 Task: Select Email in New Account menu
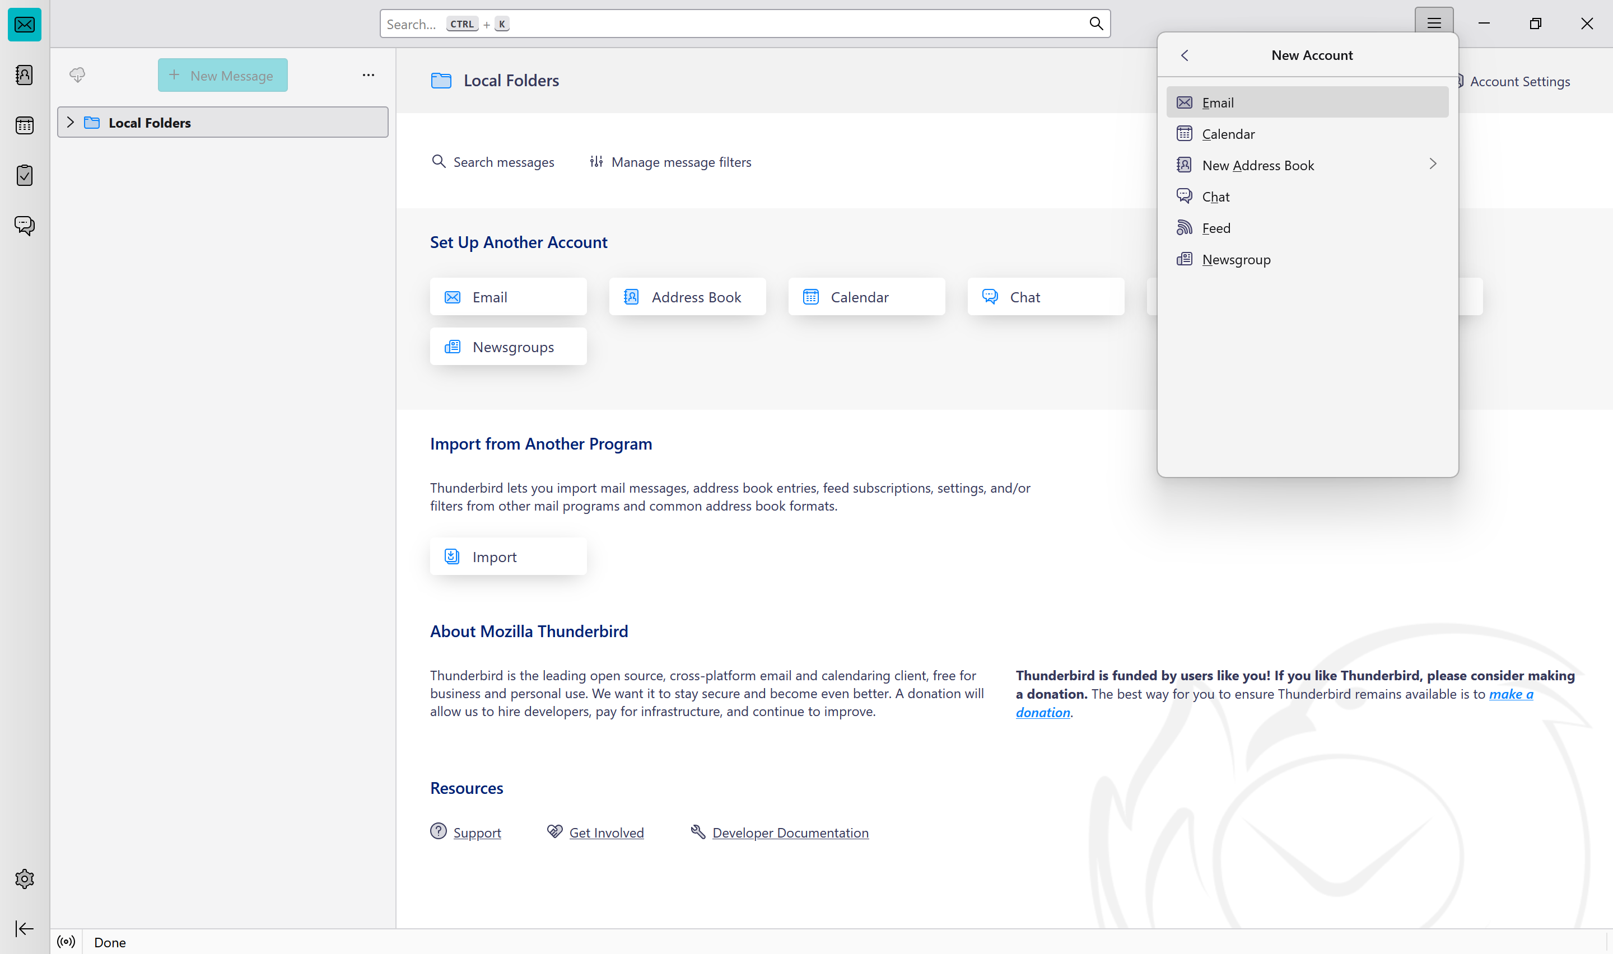(x=1307, y=102)
